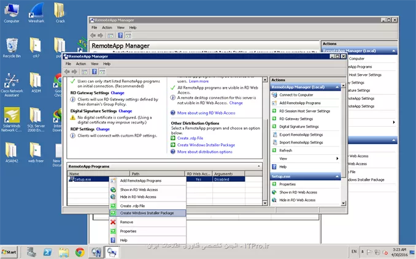Click Create .rdp File link in overview
The height and width of the screenshot is (259, 416).
190,138
